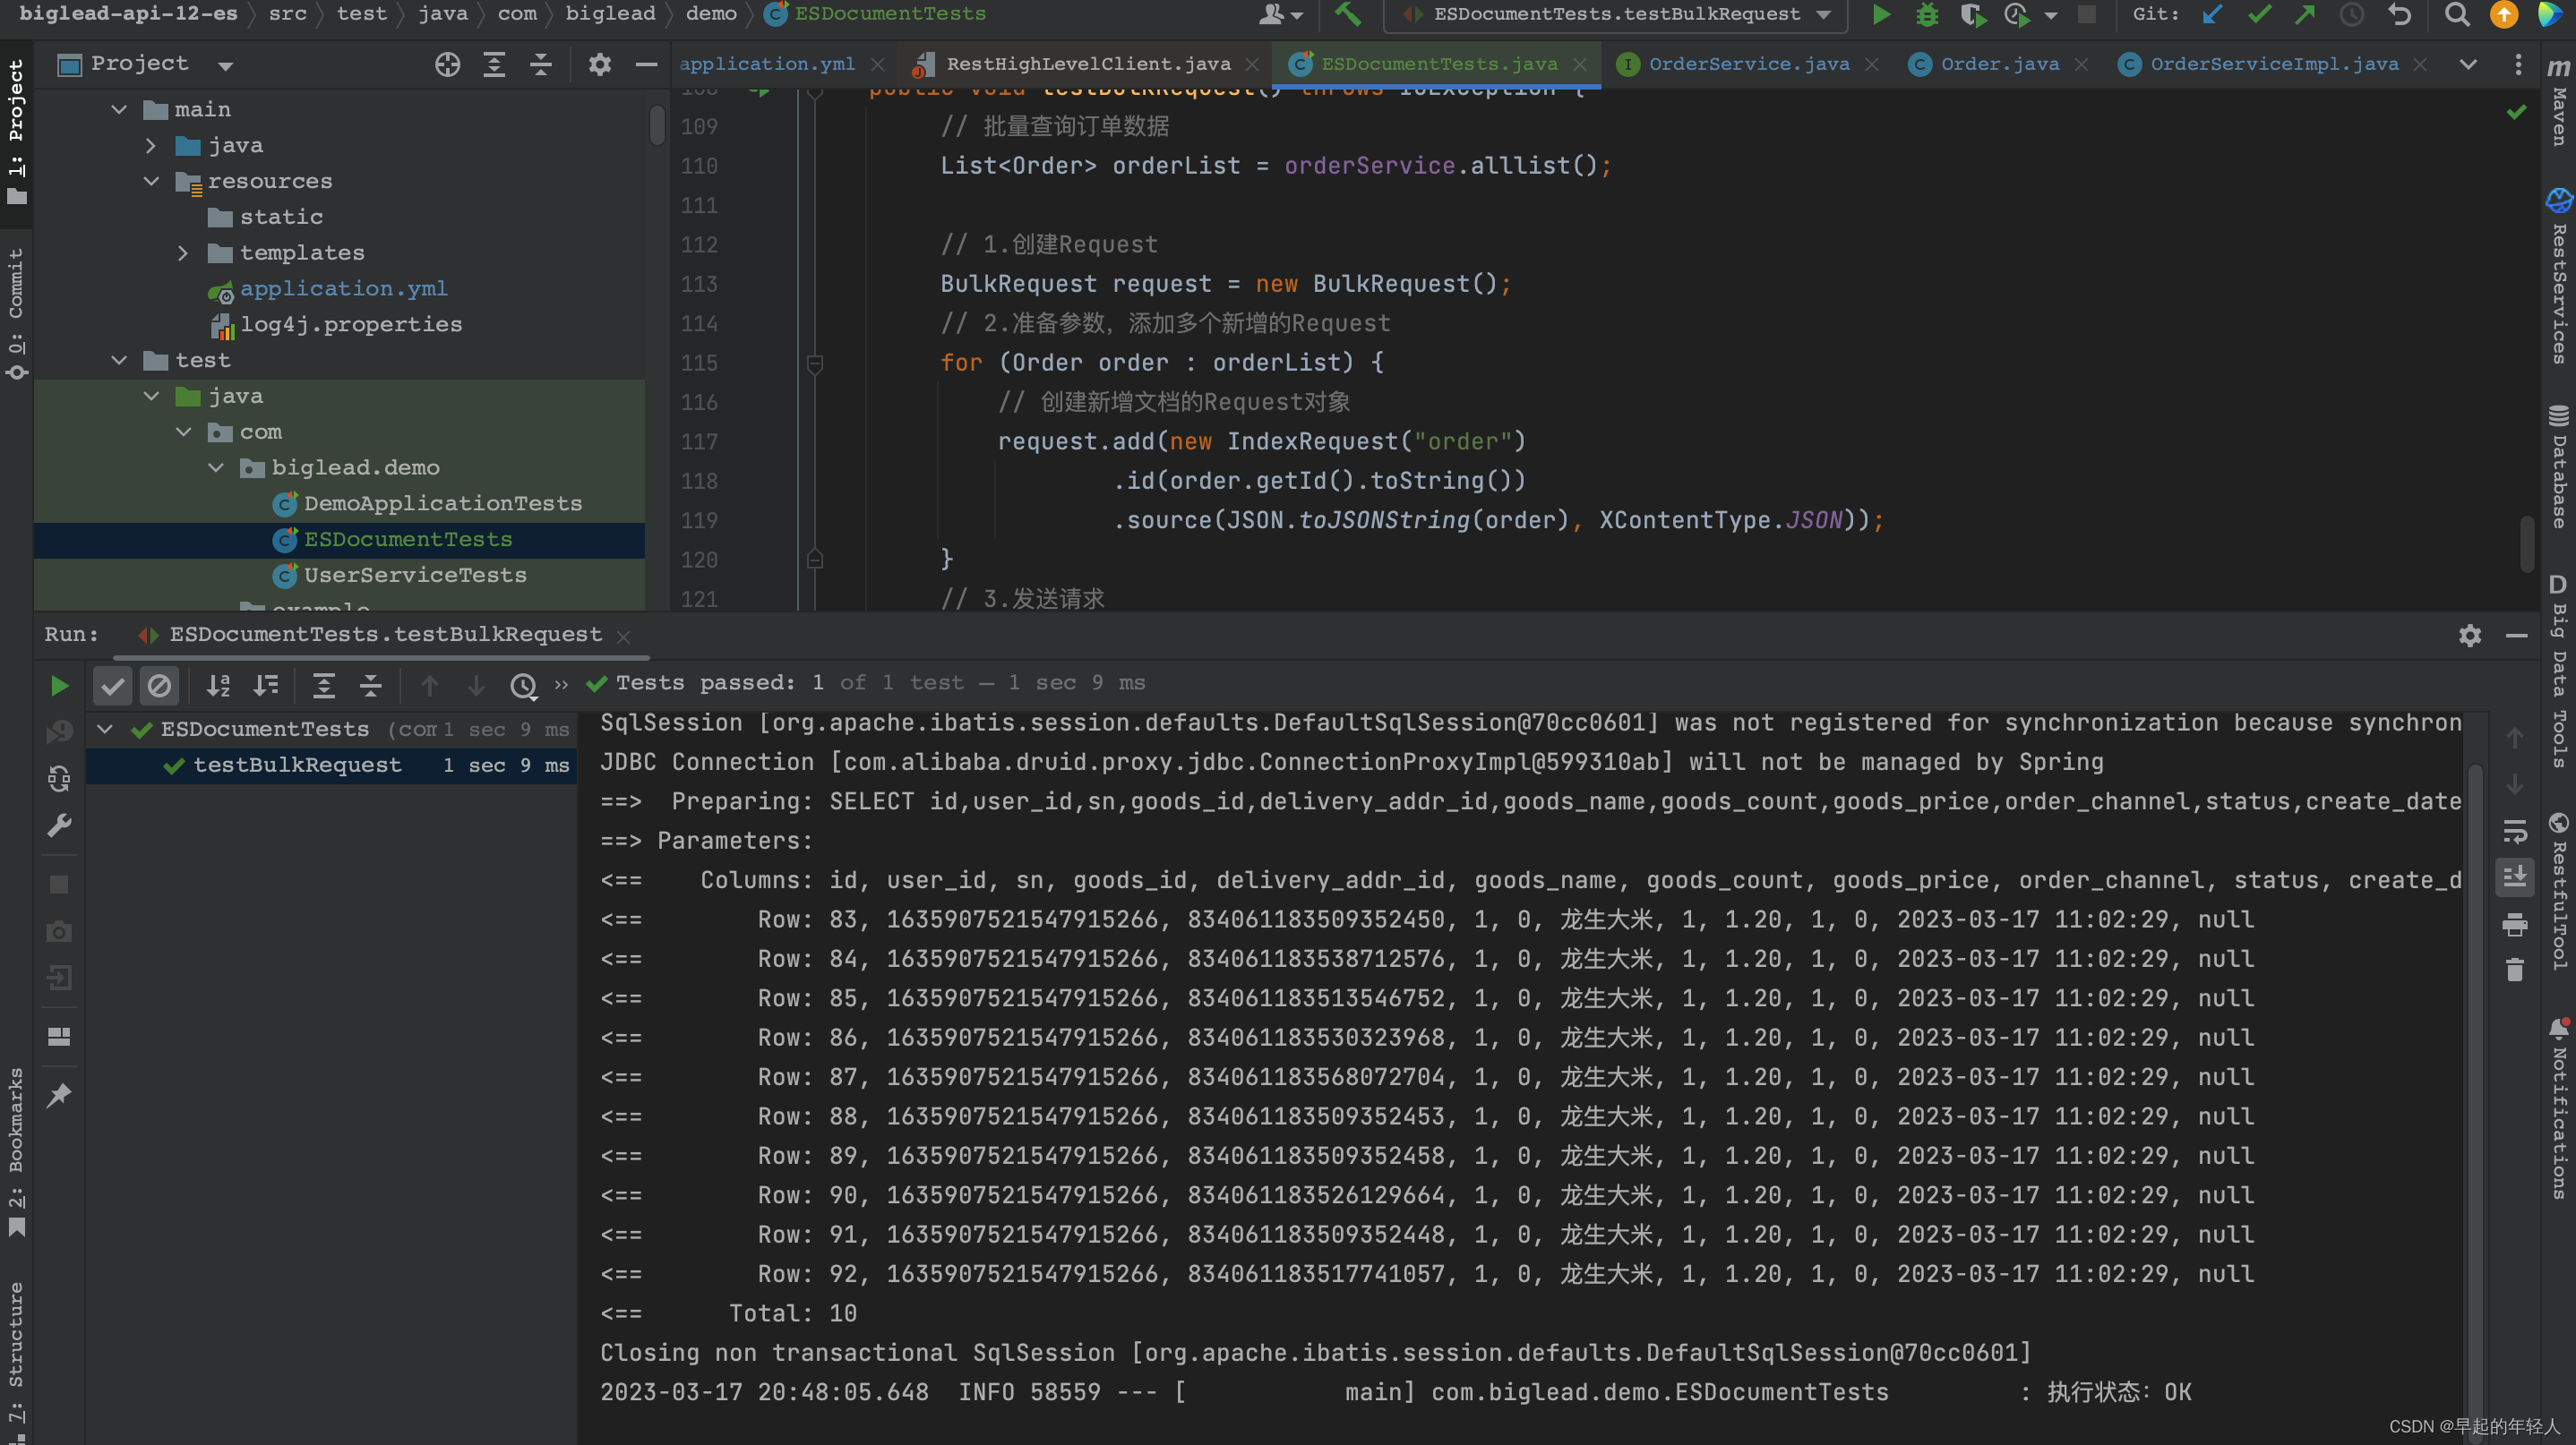Select the ESDocumentTests.java tab
2576x1445 pixels.
(x=1437, y=64)
